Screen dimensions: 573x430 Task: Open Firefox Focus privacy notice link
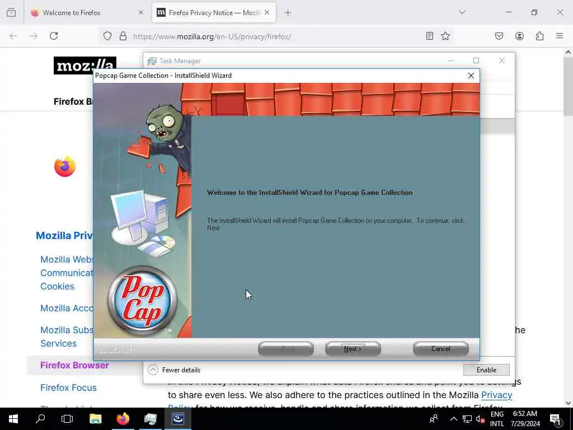click(x=68, y=387)
